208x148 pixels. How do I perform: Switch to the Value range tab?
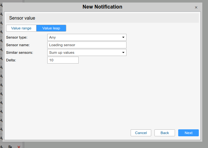(x=21, y=28)
